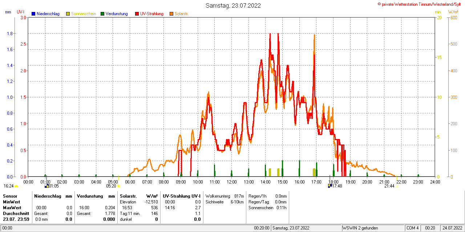Click the 1.8 value on blue mm axis

10,33
